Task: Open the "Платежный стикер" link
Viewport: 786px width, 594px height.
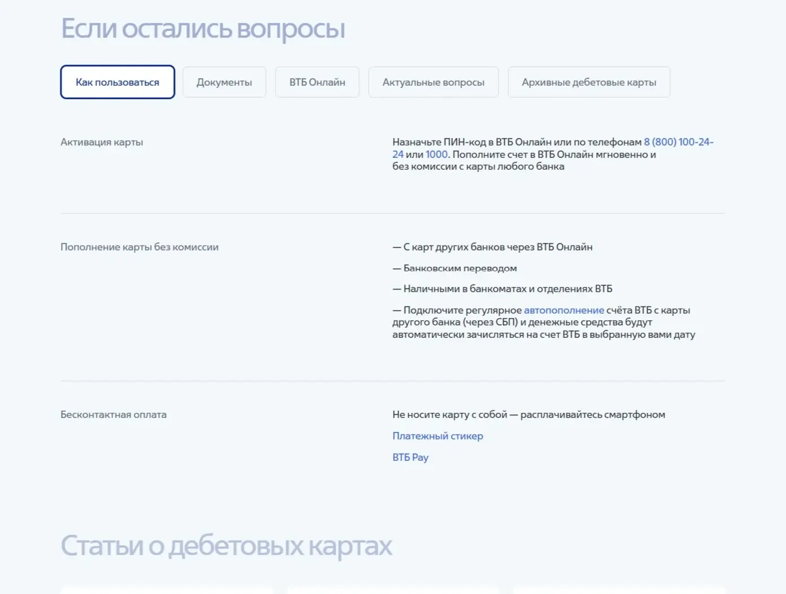Action: point(438,436)
